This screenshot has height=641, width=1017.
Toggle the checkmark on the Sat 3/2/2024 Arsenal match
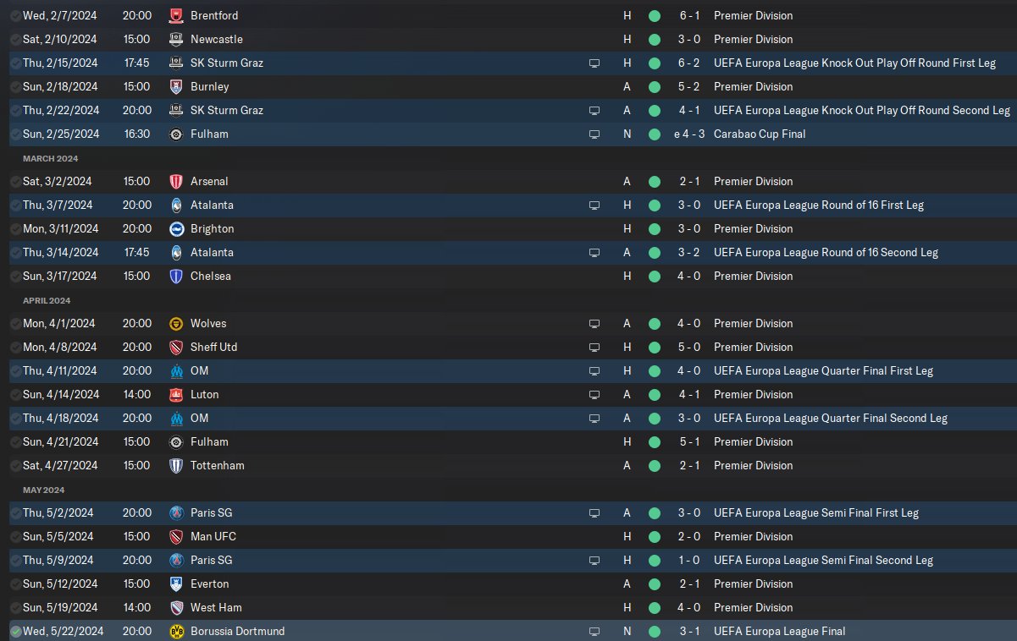[x=16, y=181]
